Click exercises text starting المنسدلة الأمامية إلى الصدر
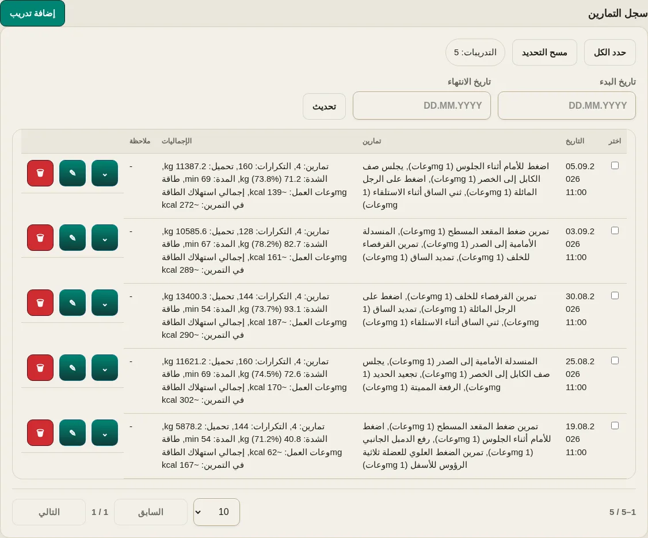This screenshot has height=538, width=648. (x=456, y=374)
